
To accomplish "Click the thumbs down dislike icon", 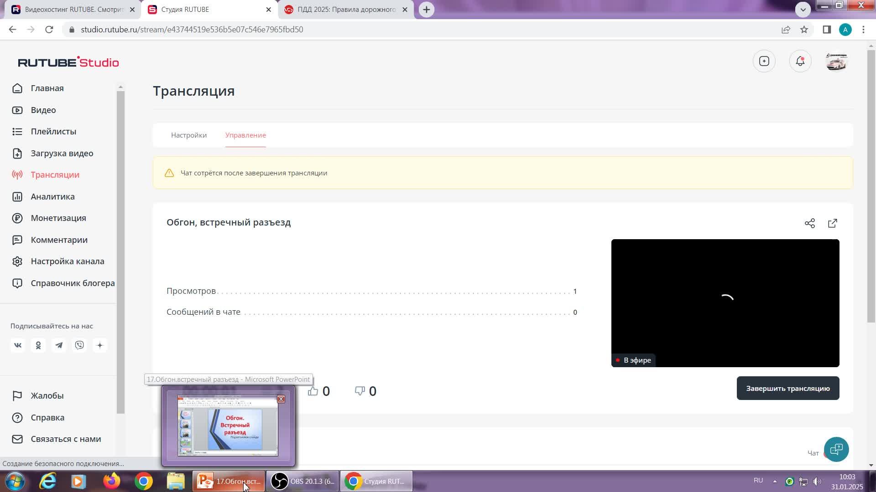I will click(360, 391).
